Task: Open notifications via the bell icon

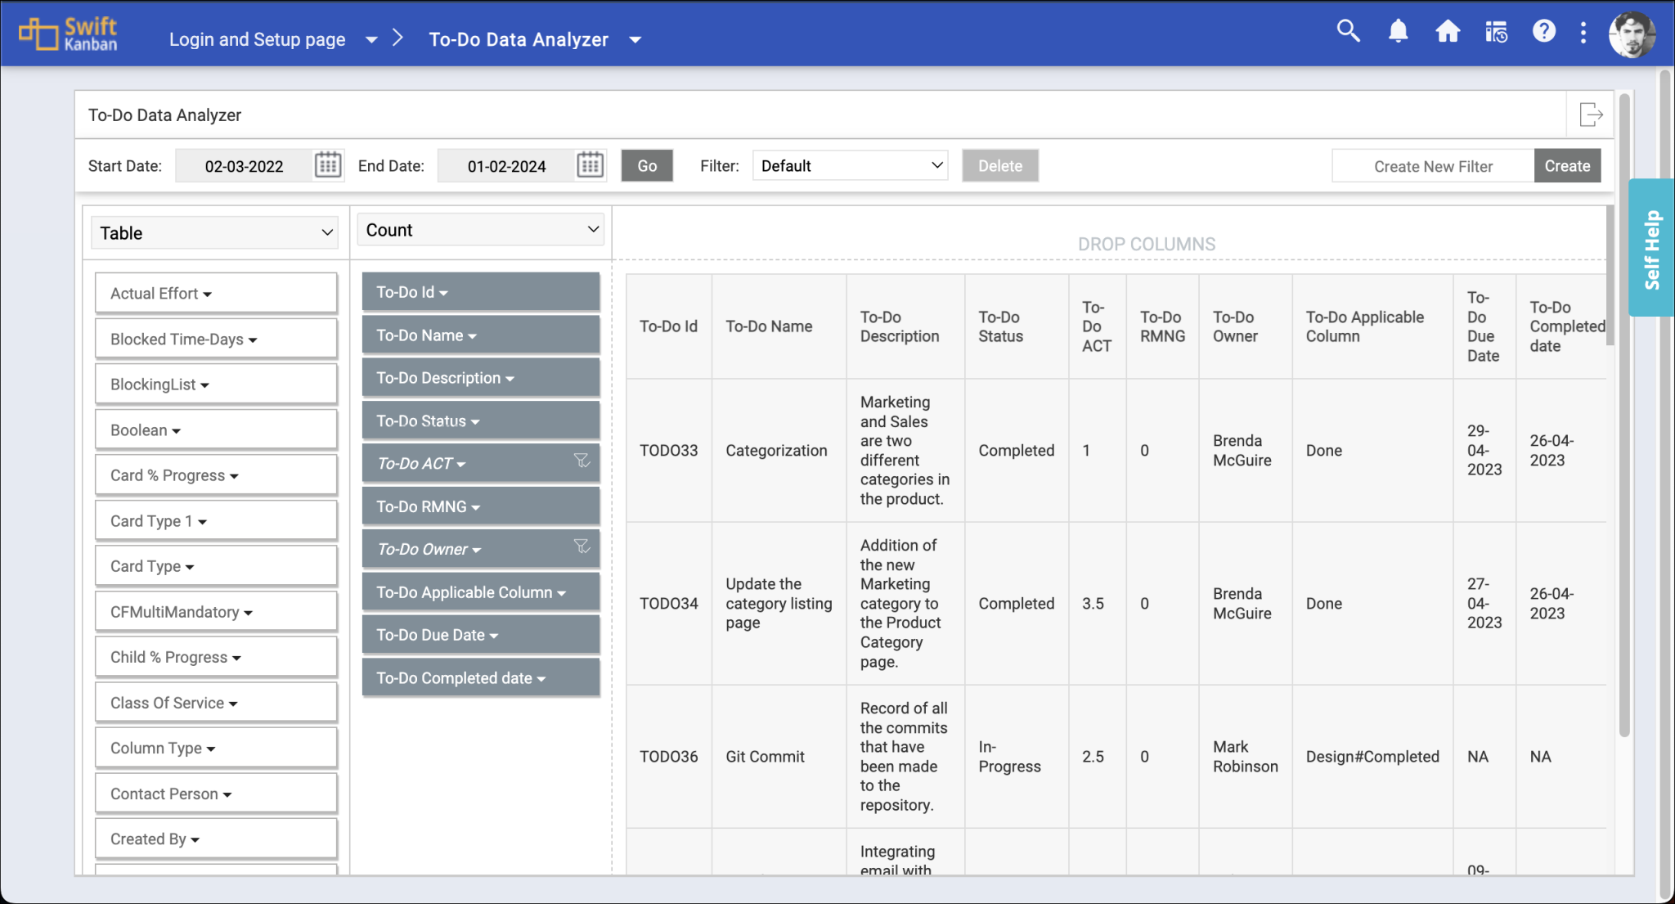Action: (x=1398, y=31)
